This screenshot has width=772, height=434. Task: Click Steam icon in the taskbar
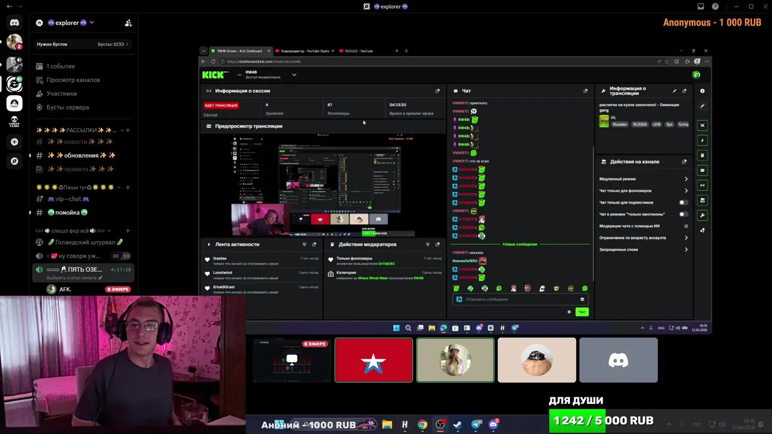click(x=458, y=424)
